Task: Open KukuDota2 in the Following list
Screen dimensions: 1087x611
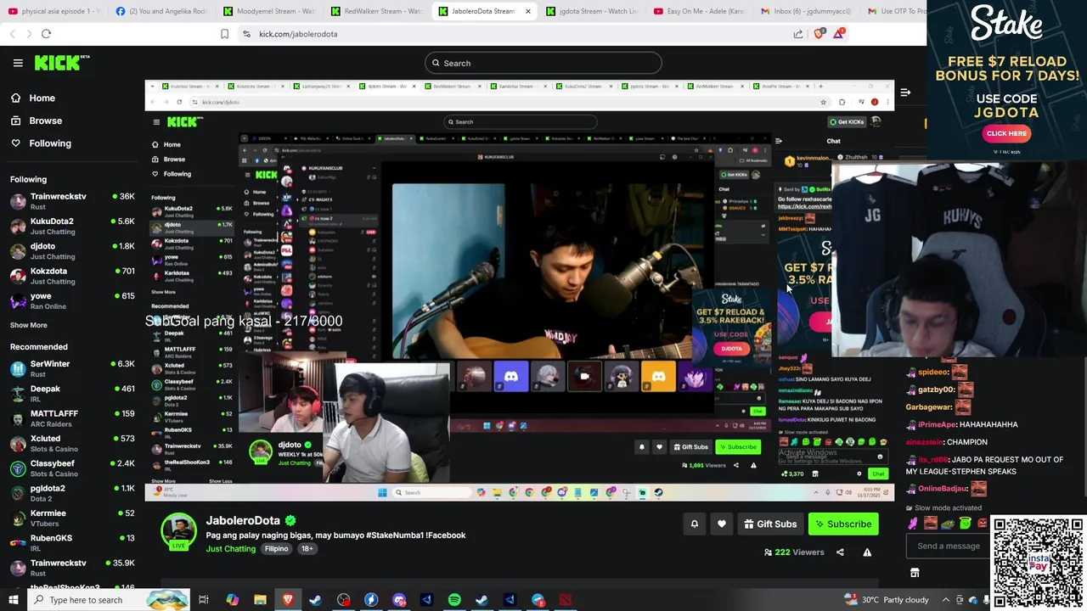Action: tap(72, 226)
